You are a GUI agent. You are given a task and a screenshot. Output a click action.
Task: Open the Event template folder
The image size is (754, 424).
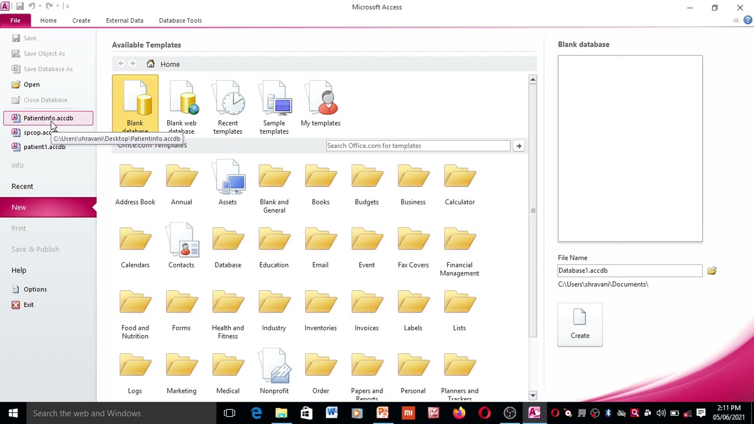coord(366,247)
